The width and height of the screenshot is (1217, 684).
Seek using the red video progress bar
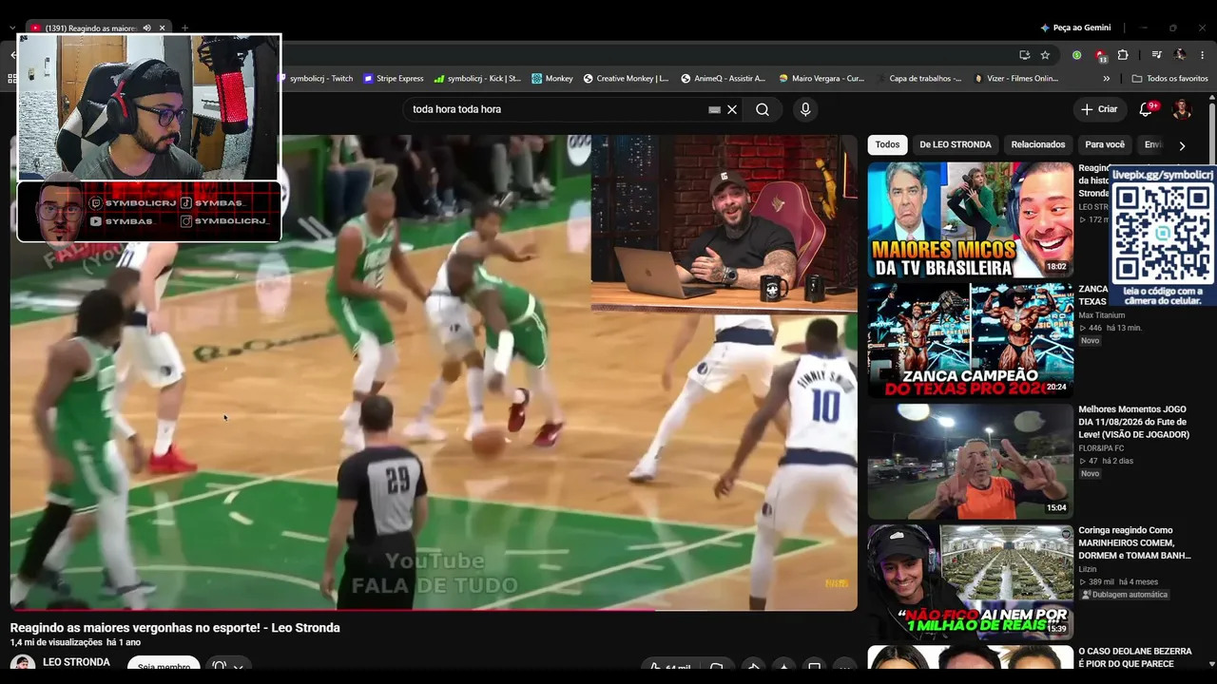(434, 609)
